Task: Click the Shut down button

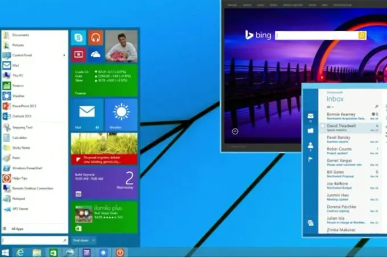Action: (81, 240)
